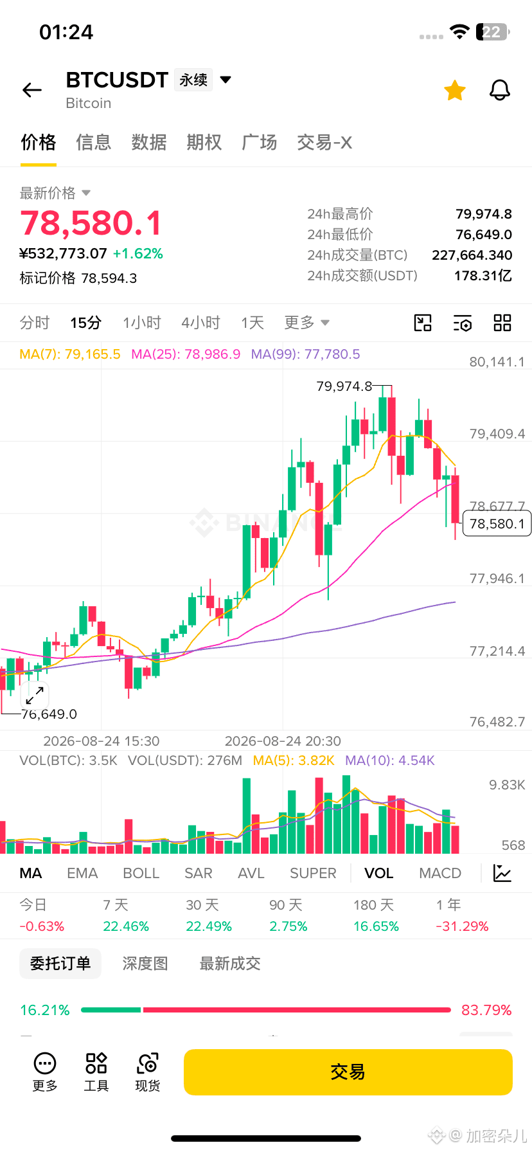The width and height of the screenshot is (532, 1152).
Task: Select the 委托订单 order book tab
Action: pos(60,964)
